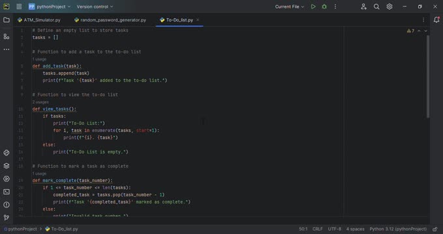Click 'print("To-Do List is empty.")' line

pos(91,152)
